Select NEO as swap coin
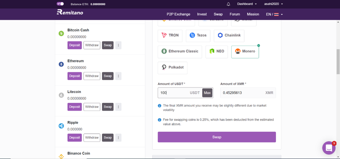 (217, 51)
